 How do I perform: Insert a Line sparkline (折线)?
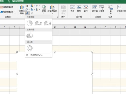(72, 9)
